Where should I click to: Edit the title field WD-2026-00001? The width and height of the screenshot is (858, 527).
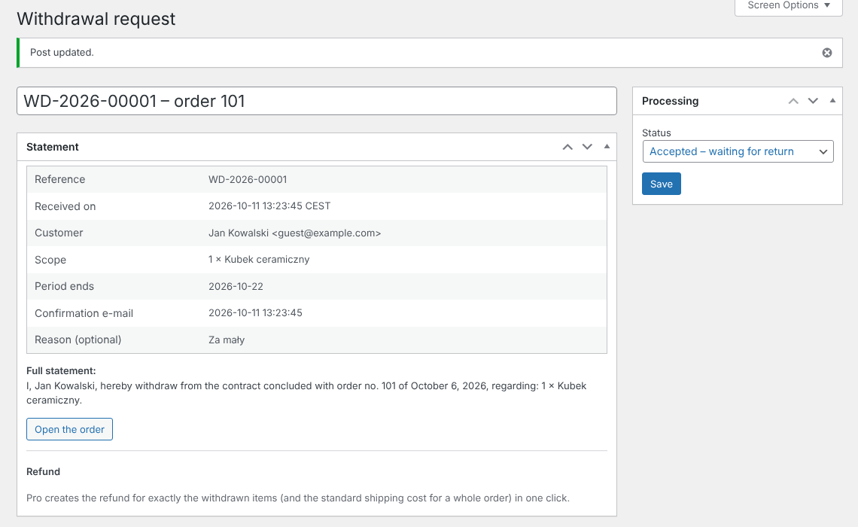pyautogui.click(x=317, y=101)
